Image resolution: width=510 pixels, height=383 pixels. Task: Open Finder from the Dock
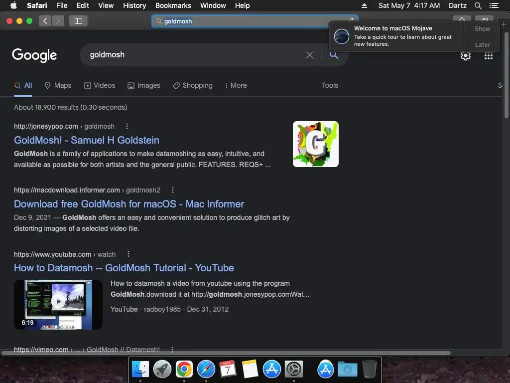[140, 370]
